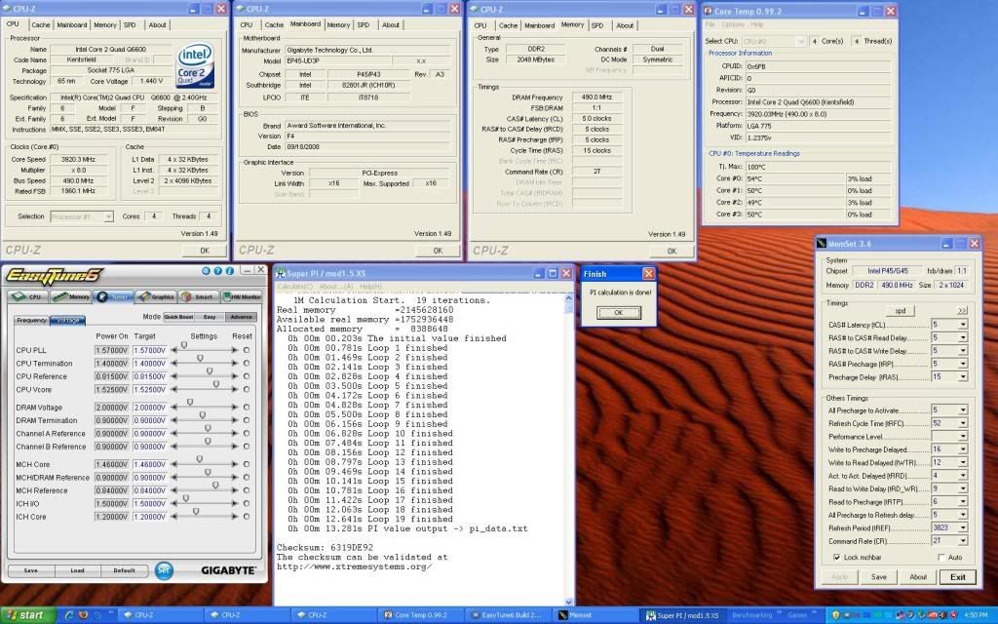Viewport: 998px width, 624px height.
Task: Open the RAS# Precharge (tRP) dropdown in MemSet
Action: pos(963,365)
